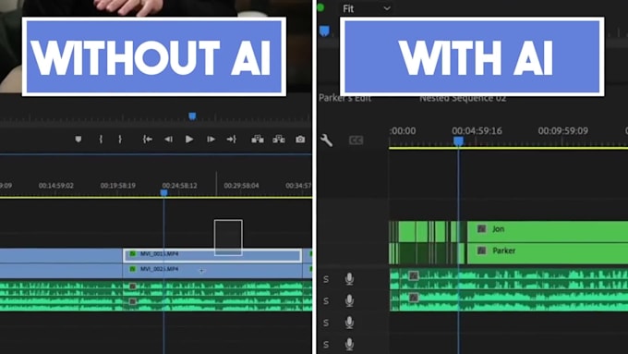Solo the second audio track
The width and height of the screenshot is (628, 354).
(x=326, y=300)
